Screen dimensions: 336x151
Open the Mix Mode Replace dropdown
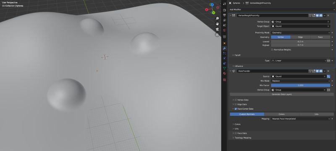(301, 81)
